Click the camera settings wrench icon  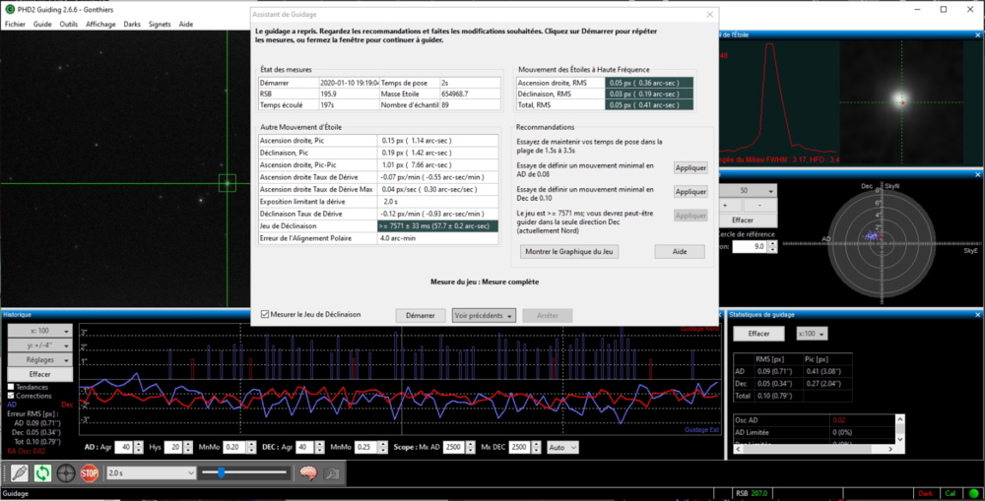pos(332,472)
